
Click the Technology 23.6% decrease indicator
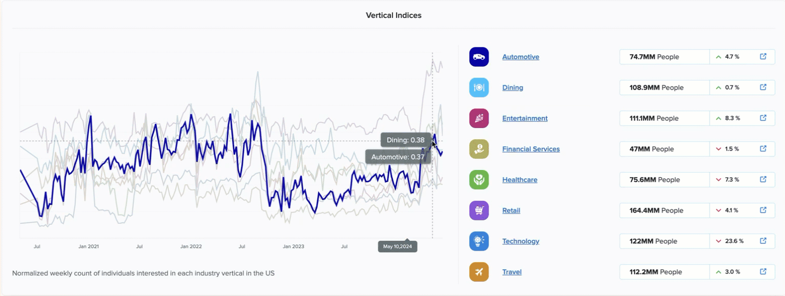pyautogui.click(x=730, y=241)
